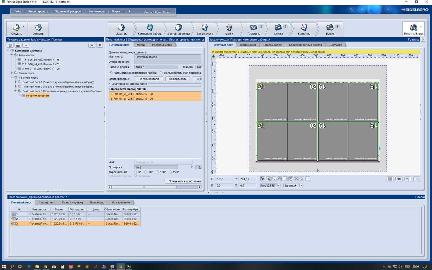Click the По горизонтали centering button
The image size is (432, 270).
coord(149,79)
